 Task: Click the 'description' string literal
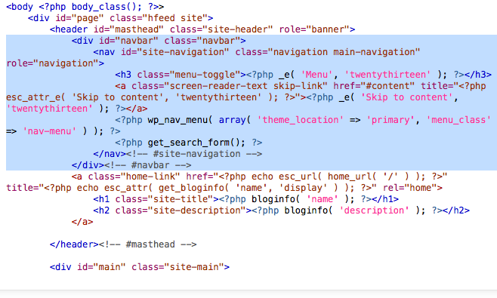(374, 211)
